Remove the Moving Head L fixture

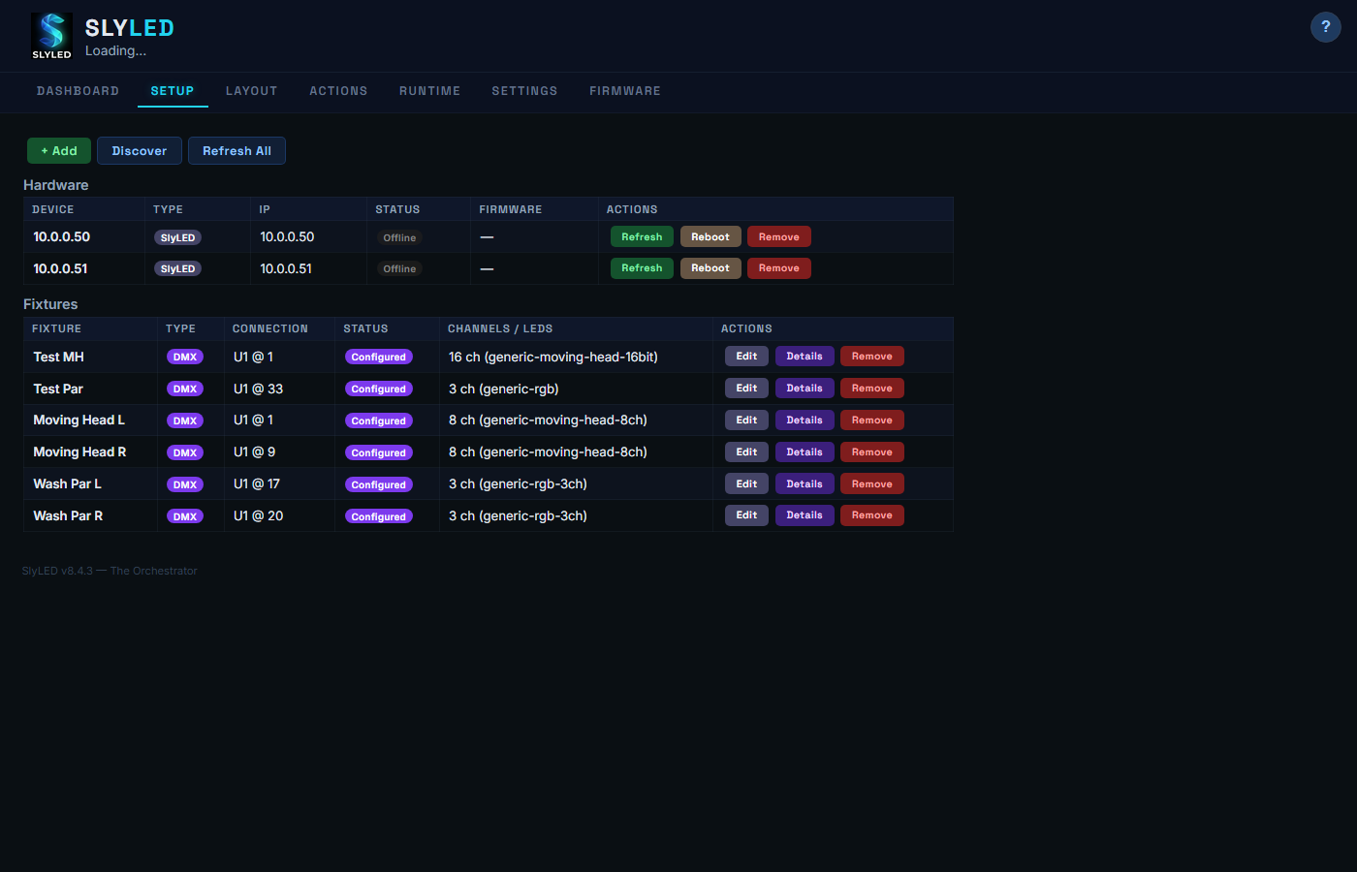[x=871, y=420]
